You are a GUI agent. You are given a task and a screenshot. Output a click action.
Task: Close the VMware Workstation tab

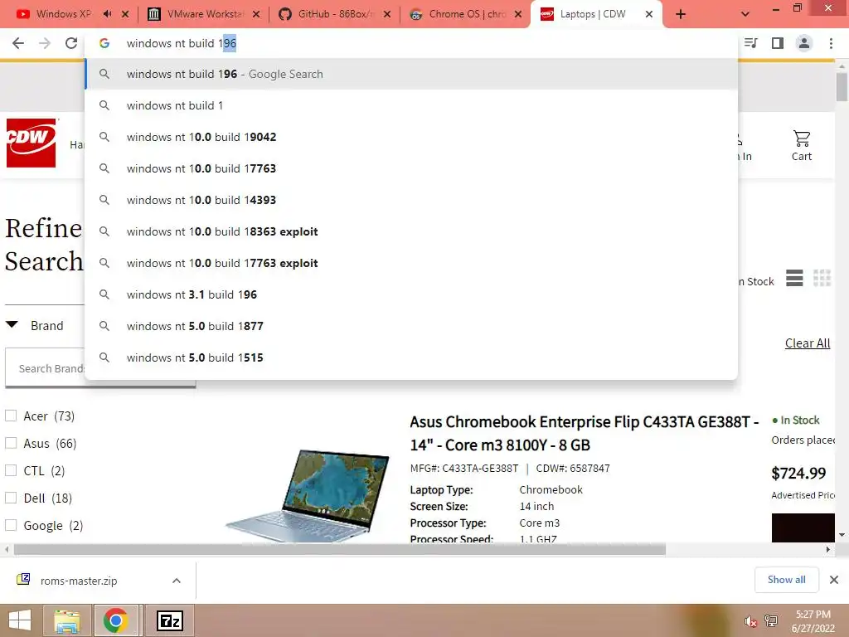(x=256, y=15)
